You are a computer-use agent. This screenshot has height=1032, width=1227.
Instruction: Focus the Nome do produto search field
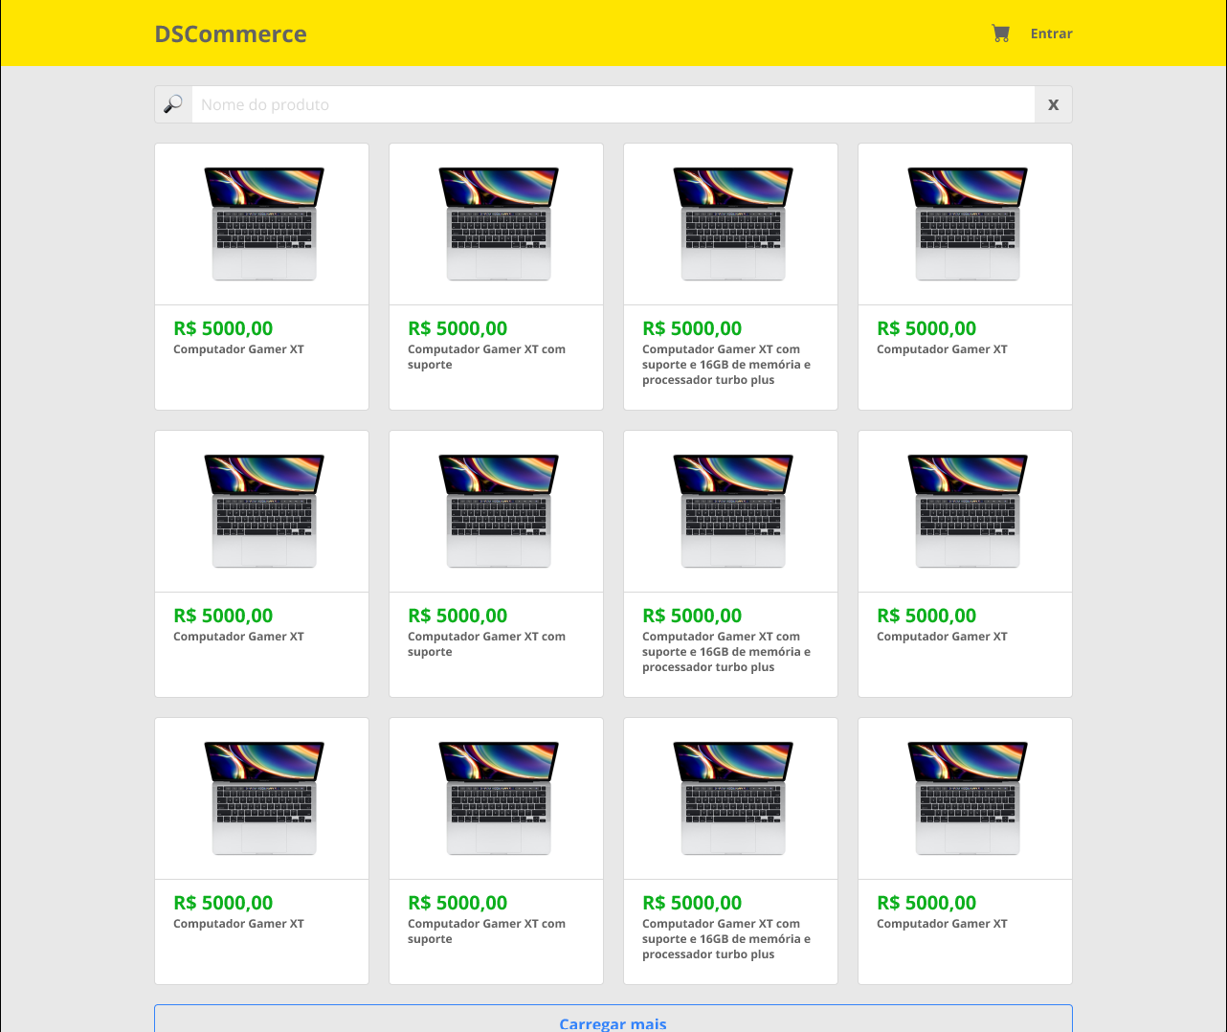tap(613, 104)
